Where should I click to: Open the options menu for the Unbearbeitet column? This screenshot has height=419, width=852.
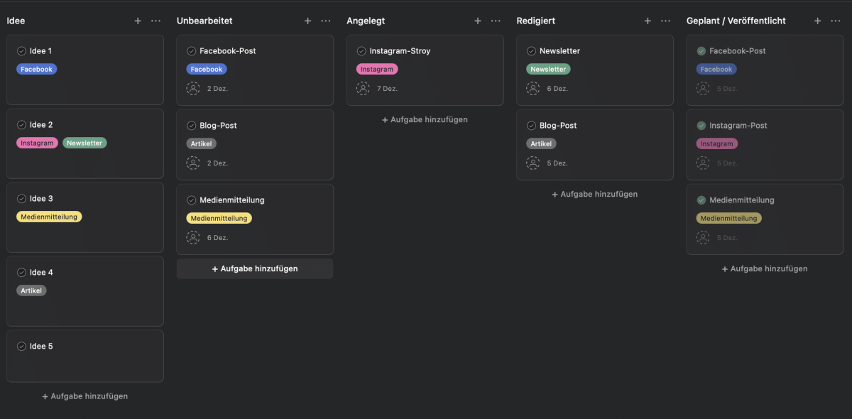pyautogui.click(x=325, y=21)
